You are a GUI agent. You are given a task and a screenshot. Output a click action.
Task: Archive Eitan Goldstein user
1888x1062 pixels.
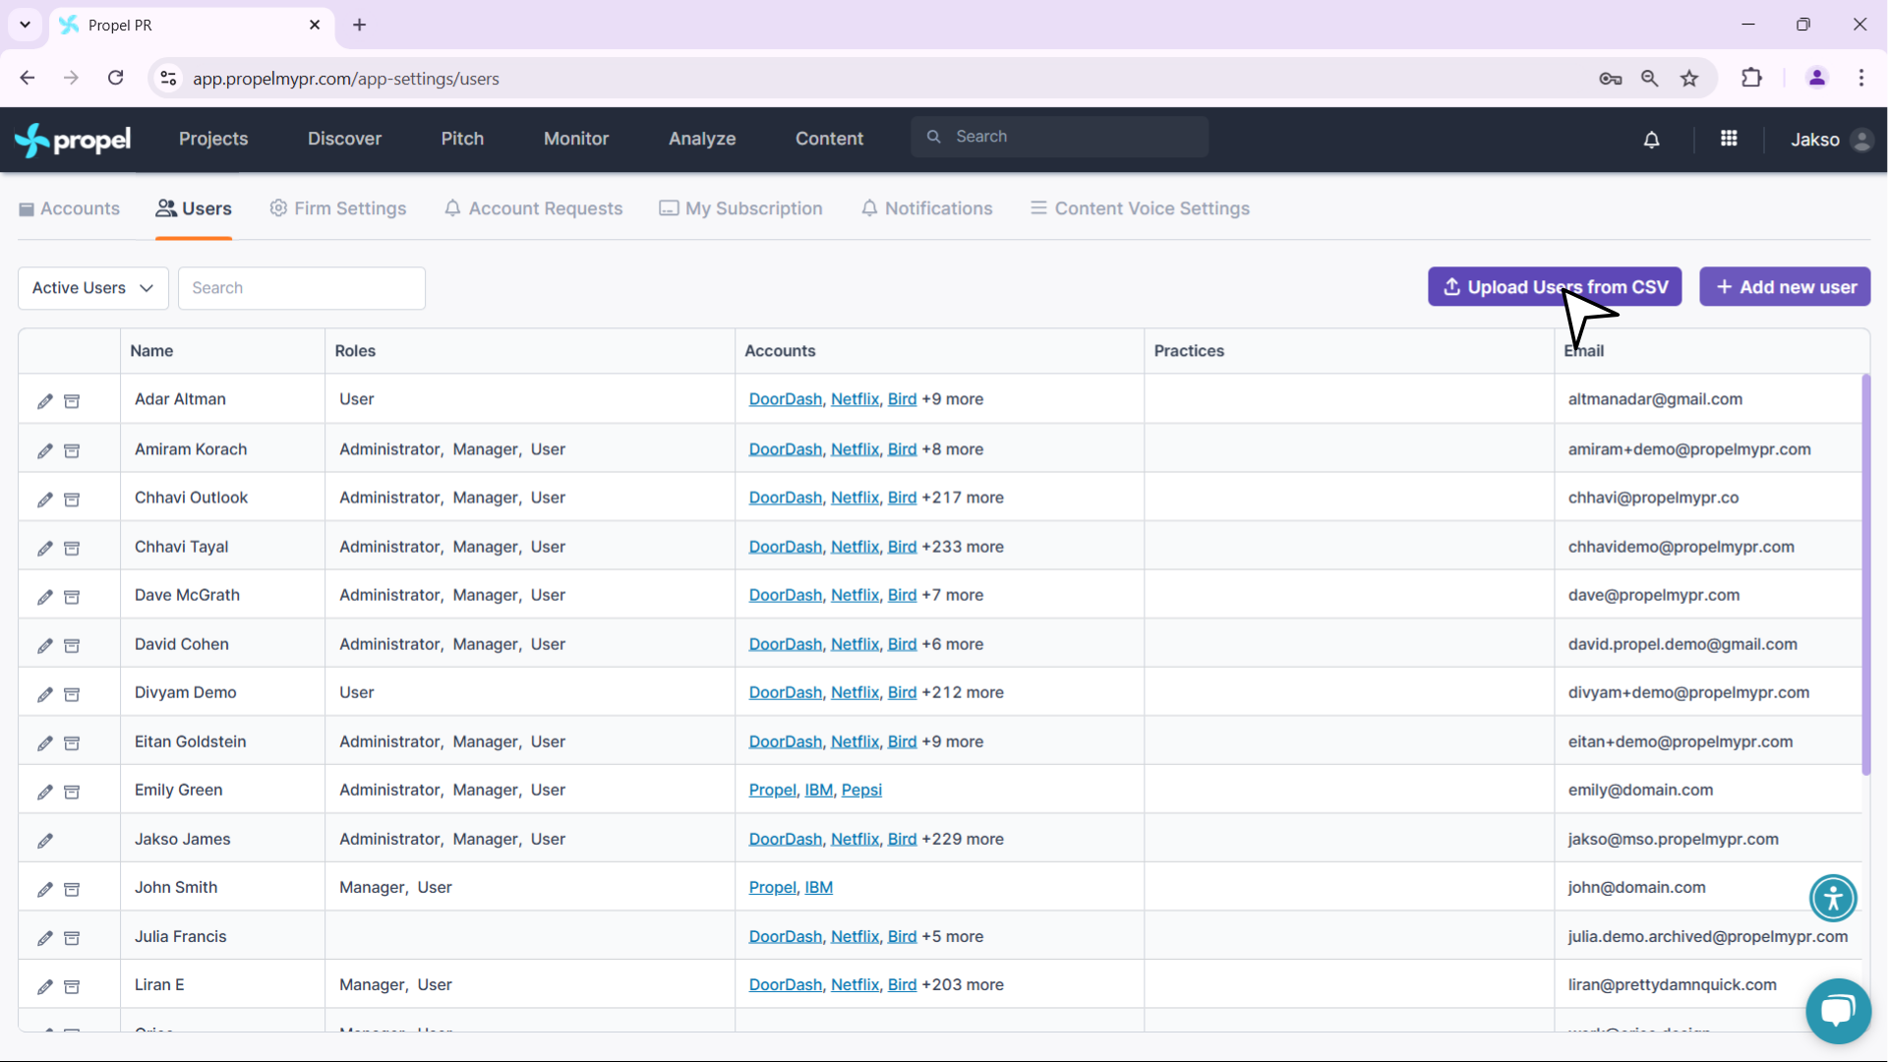point(72,743)
